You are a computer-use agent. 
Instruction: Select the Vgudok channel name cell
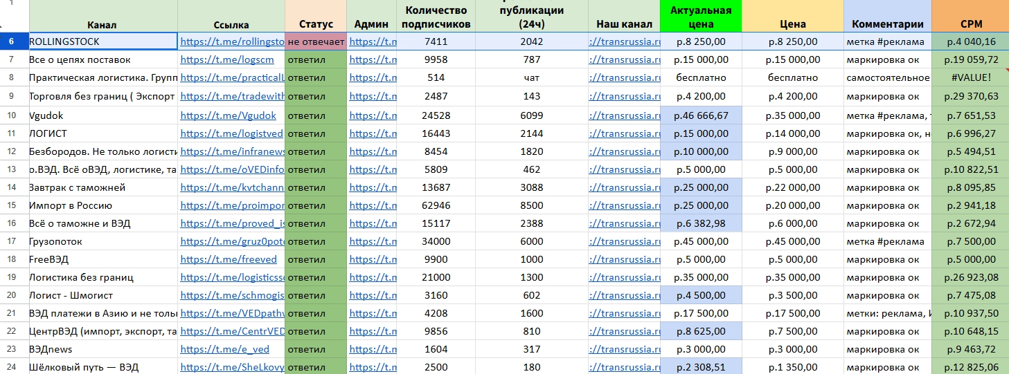click(102, 115)
